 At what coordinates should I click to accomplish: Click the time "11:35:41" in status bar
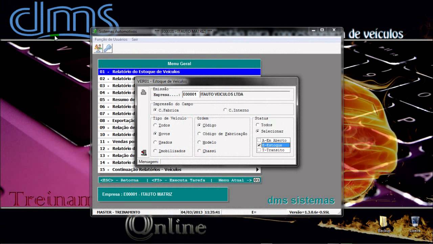click(x=212, y=212)
